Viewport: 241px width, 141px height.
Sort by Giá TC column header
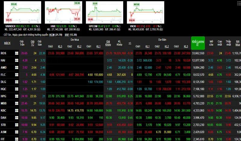33,43
